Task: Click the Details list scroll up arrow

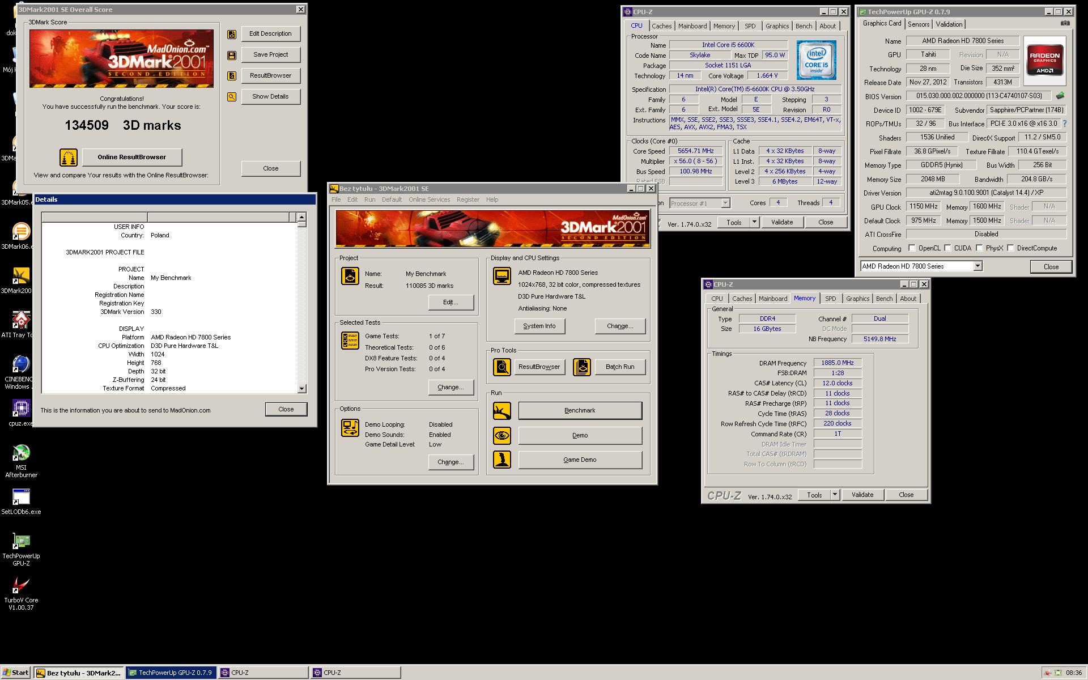Action: (301, 217)
